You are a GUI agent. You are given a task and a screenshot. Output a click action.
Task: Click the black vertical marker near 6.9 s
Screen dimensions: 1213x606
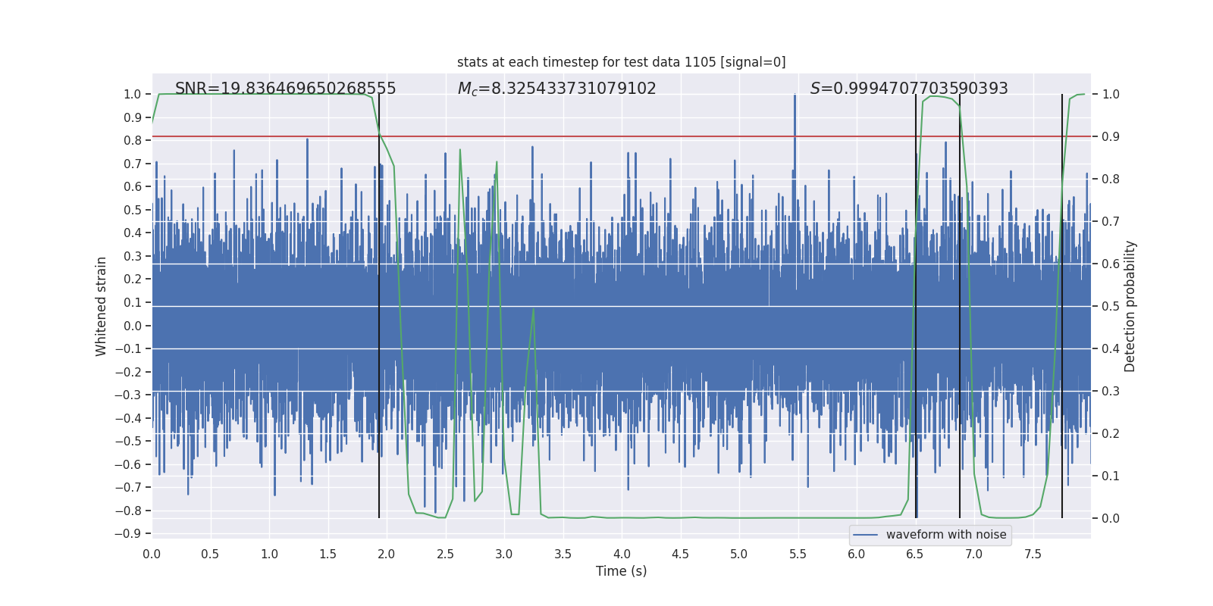960,303
